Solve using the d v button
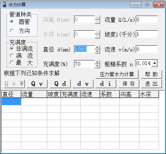The height and width of the screenshot is (154, 166). (83, 84)
